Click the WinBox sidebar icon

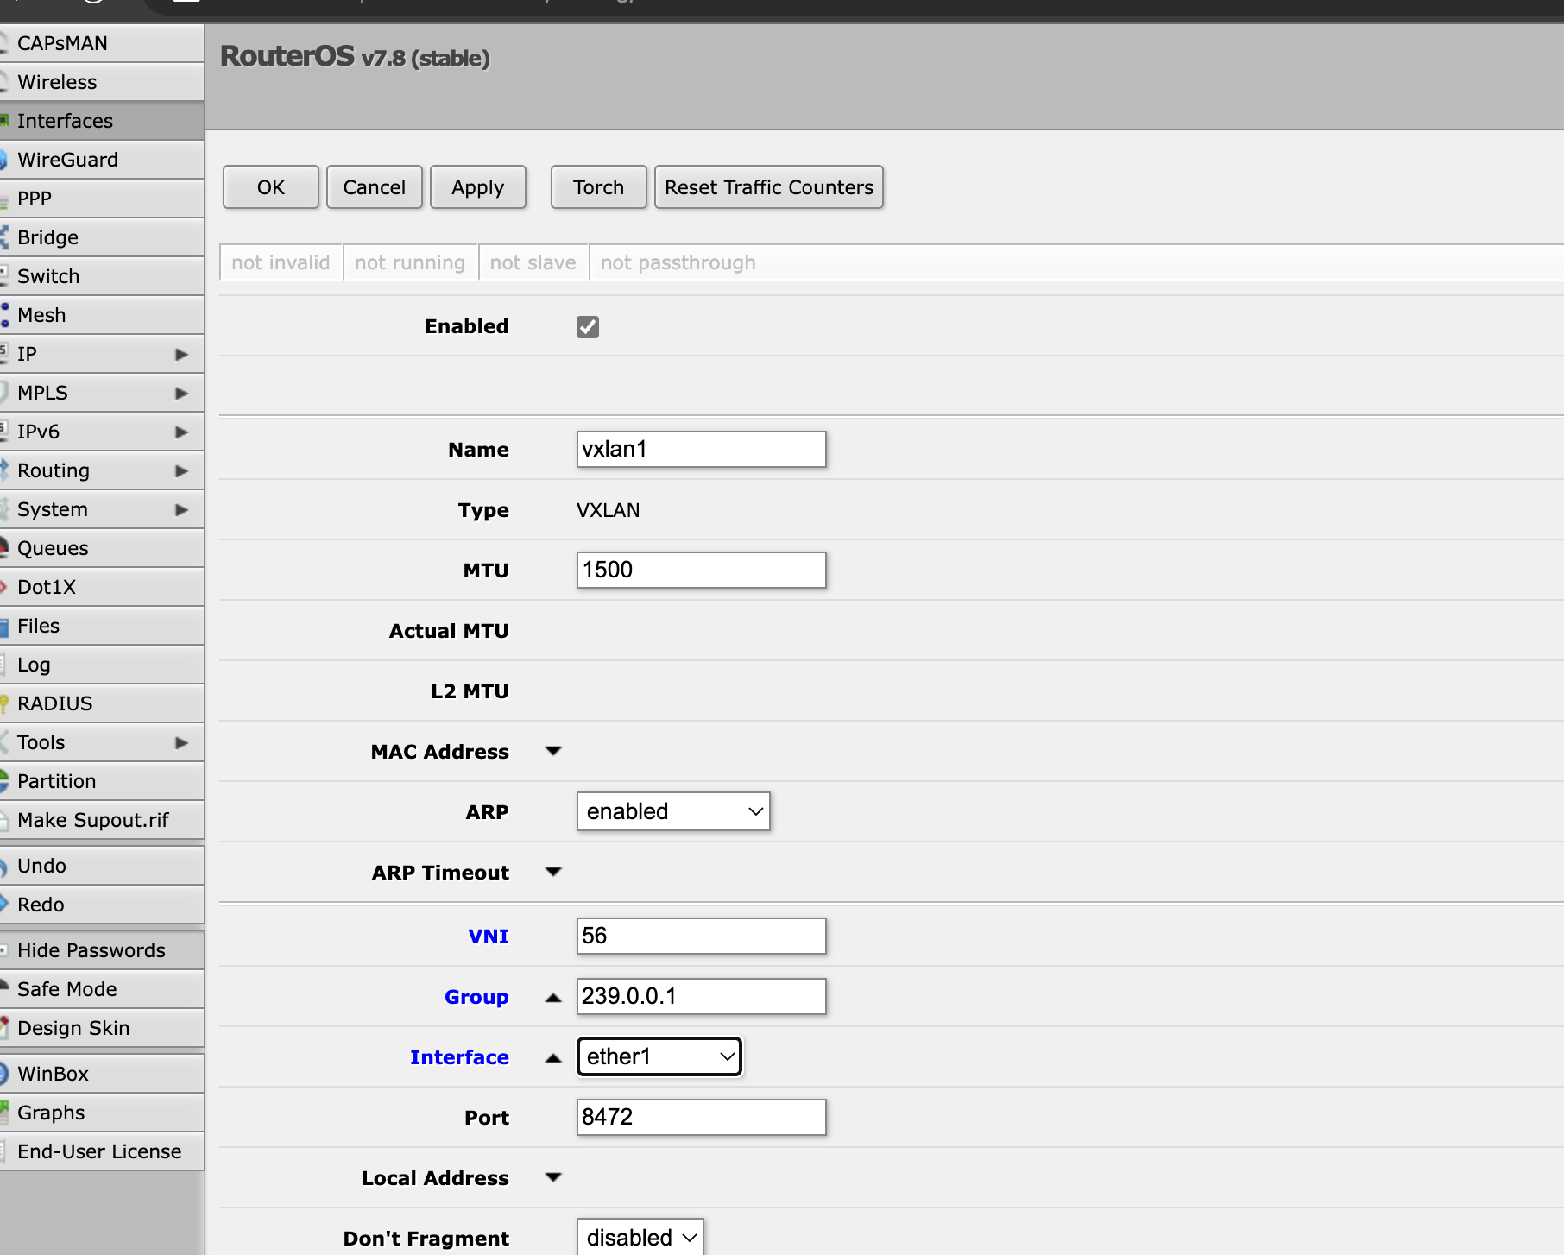6,1073
